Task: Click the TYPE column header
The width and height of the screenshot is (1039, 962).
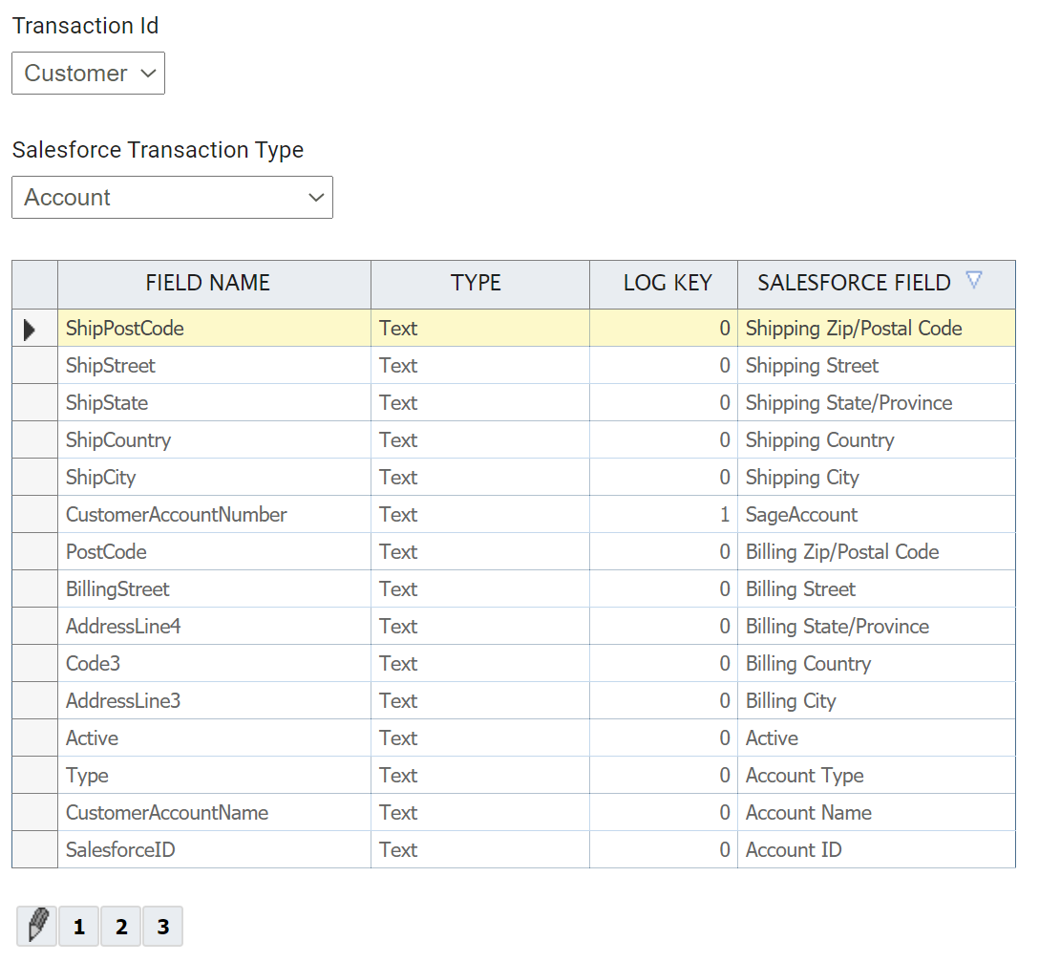Action: [x=476, y=283]
